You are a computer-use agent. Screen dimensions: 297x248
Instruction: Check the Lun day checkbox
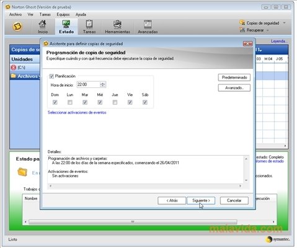pos(70,102)
